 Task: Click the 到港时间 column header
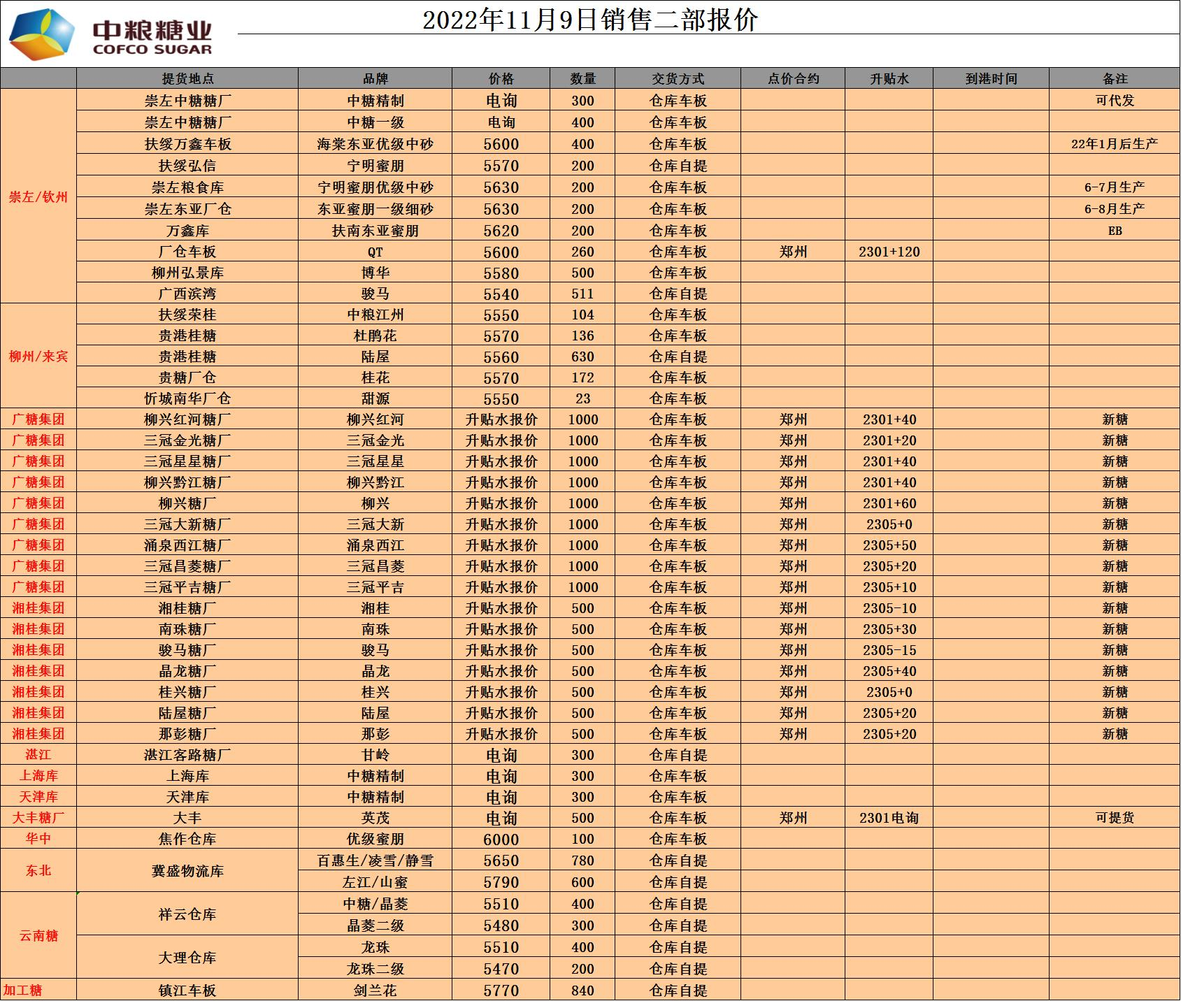[x=991, y=79]
